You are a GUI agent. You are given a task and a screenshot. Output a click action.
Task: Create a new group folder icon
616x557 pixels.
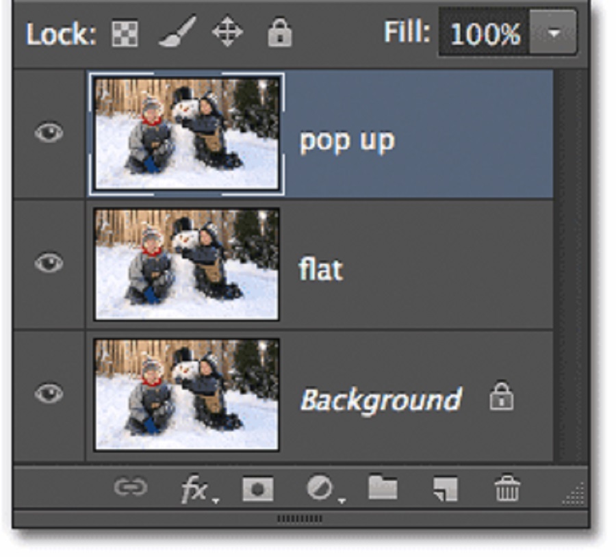pos(383,489)
